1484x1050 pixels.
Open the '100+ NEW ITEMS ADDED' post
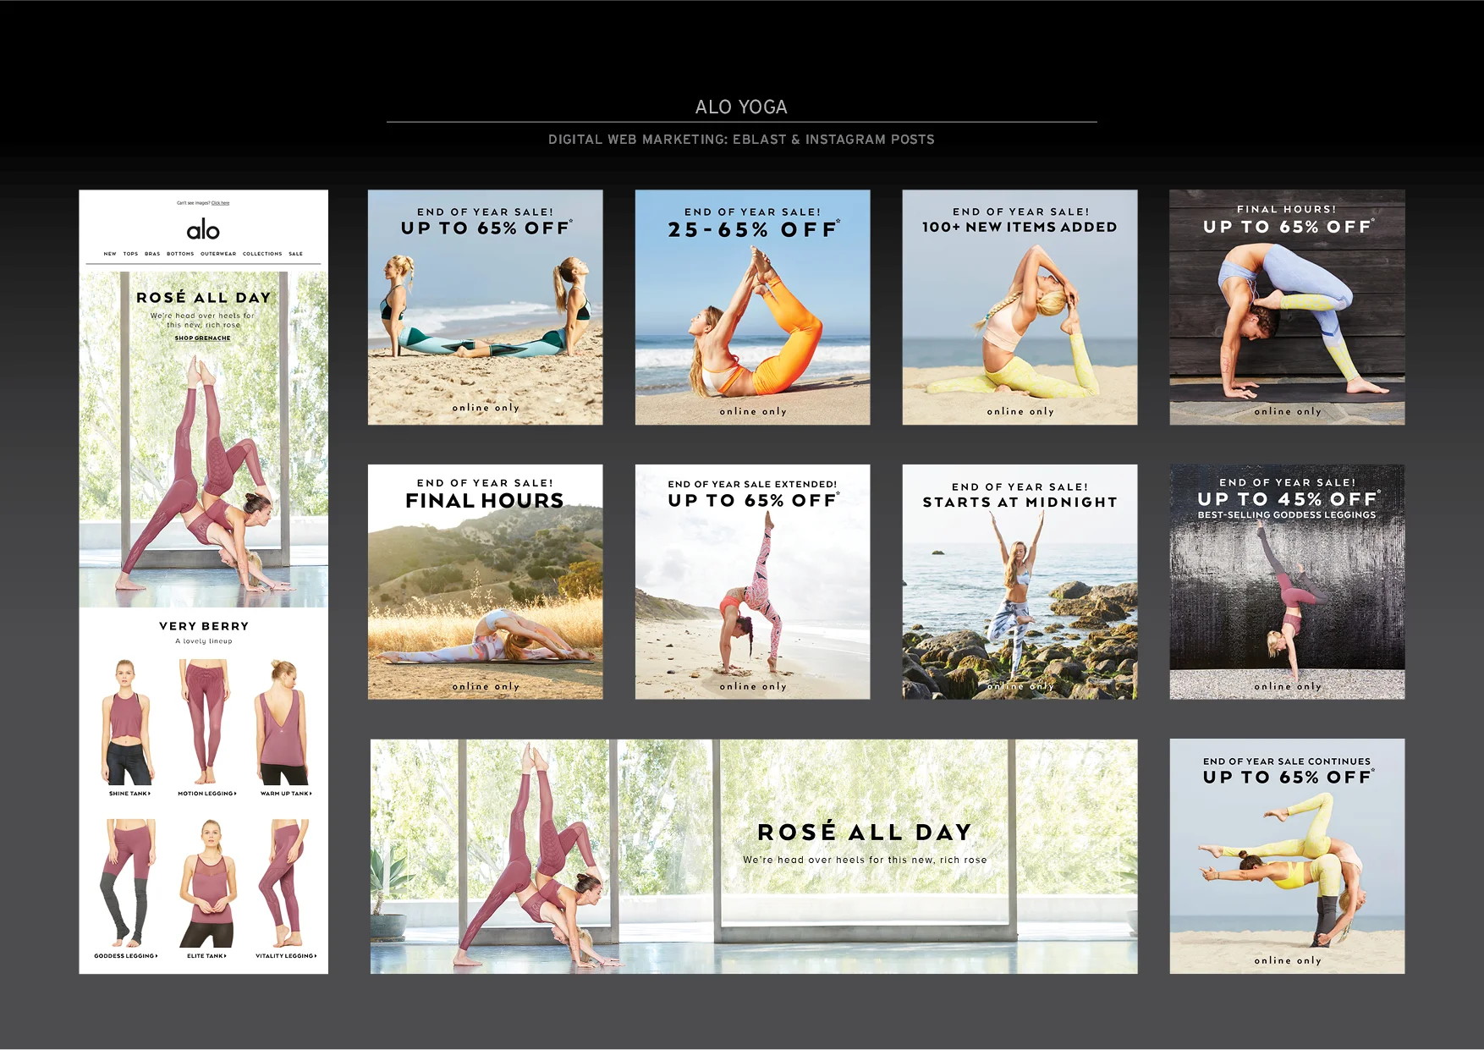[1020, 307]
